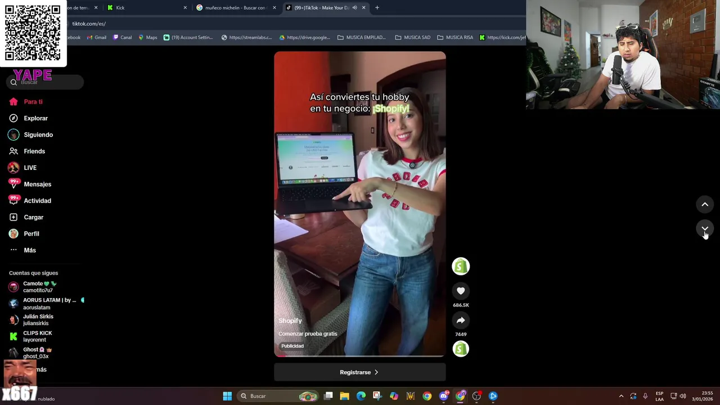Open Google Chrome from taskbar
Viewport: 720px width, 405px height.
pos(427,396)
